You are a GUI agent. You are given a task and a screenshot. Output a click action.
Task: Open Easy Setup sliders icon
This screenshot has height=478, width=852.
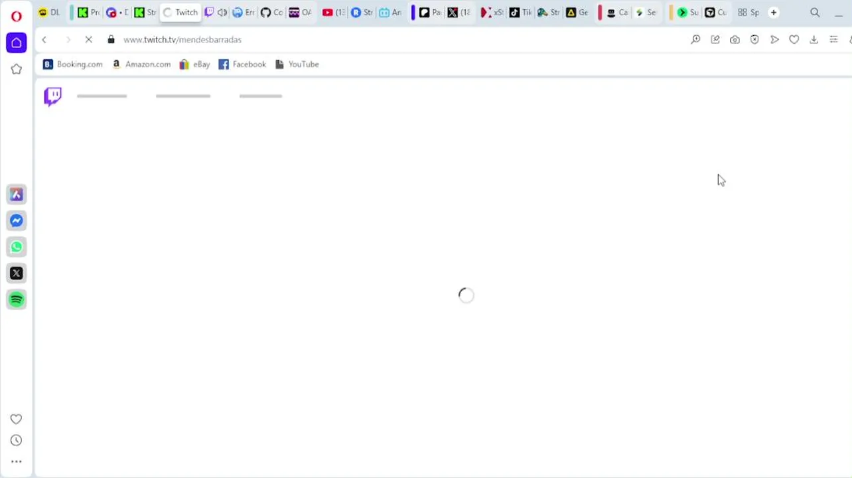833,40
